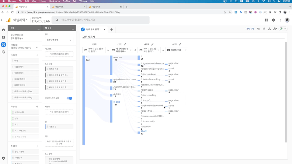
Task: Open the Explore sidebar icon
Action: [x=3, y=44]
